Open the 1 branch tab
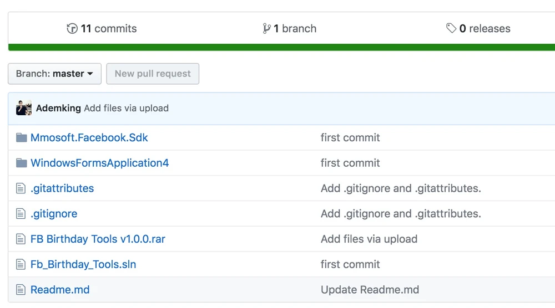The width and height of the screenshot is (555, 308). (x=295, y=29)
